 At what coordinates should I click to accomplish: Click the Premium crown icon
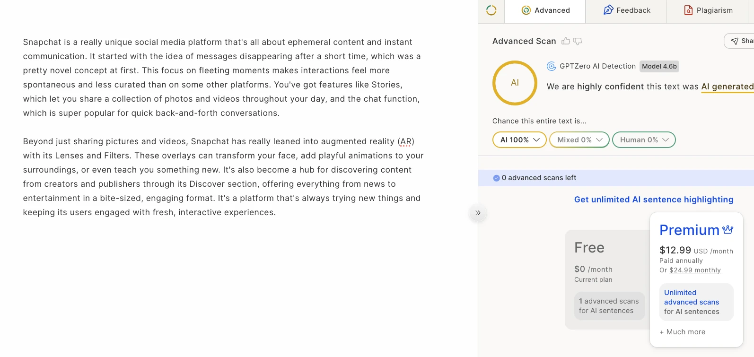pyautogui.click(x=728, y=230)
